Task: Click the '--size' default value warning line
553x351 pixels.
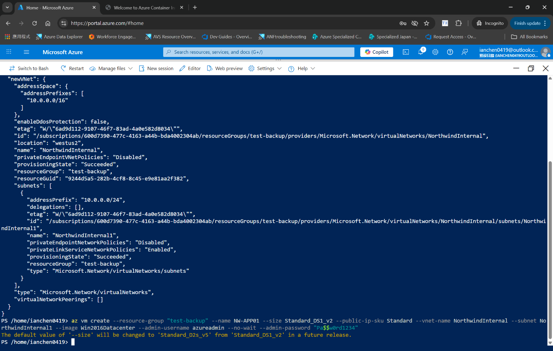Action: [x=176, y=335]
